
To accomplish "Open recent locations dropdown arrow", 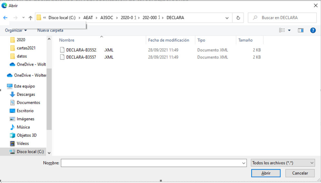I will click(24, 18).
